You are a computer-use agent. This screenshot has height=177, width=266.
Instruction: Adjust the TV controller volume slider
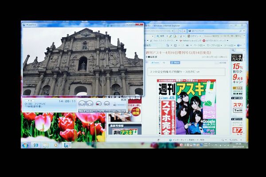(x=121, y=105)
